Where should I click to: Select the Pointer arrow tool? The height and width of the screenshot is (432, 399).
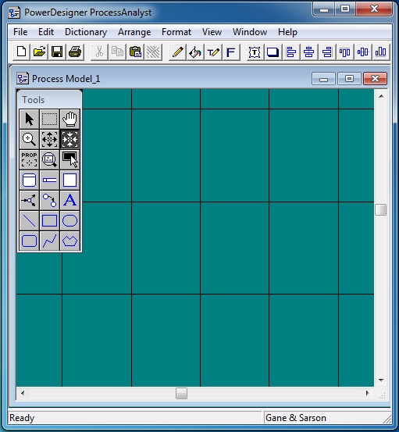29,119
